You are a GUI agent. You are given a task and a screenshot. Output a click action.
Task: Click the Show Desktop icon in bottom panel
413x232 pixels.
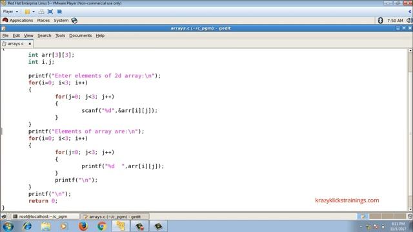[x=4, y=217]
